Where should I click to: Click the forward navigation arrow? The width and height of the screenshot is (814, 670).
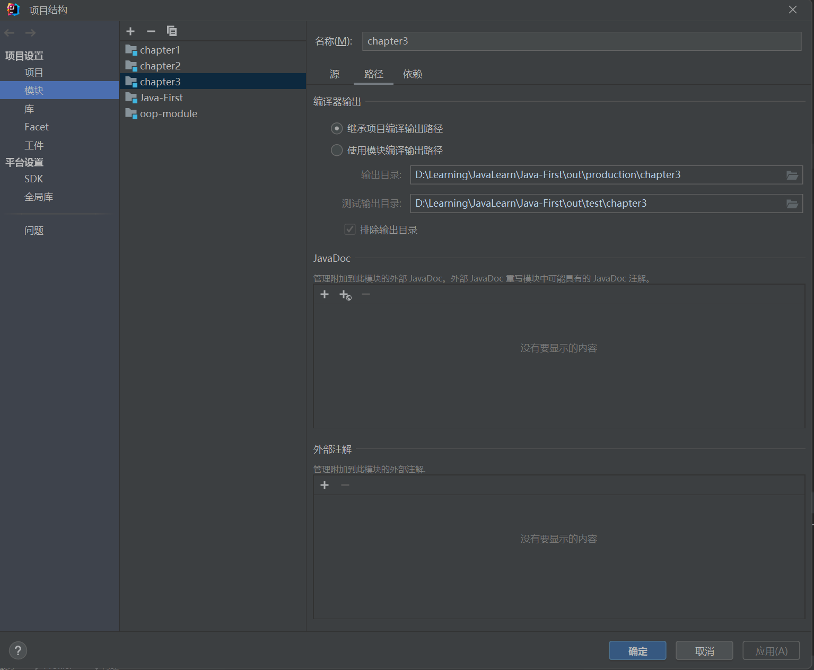tap(31, 33)
